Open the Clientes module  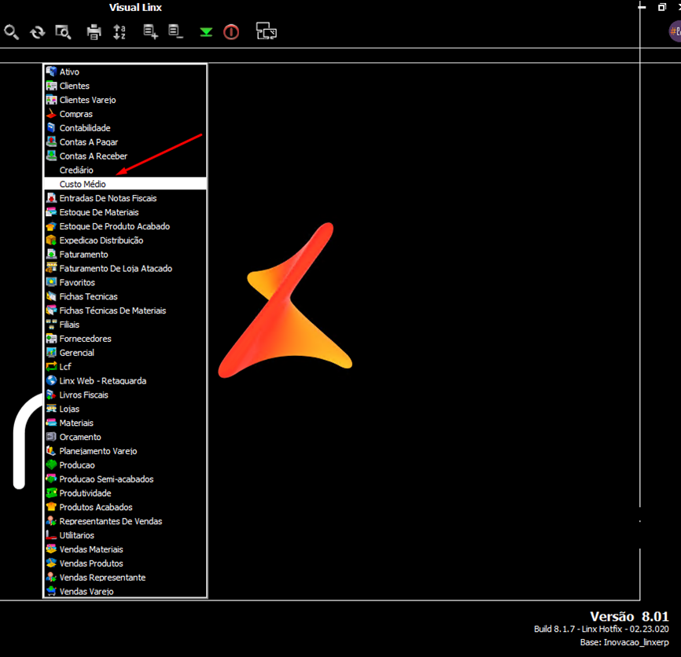125,86
